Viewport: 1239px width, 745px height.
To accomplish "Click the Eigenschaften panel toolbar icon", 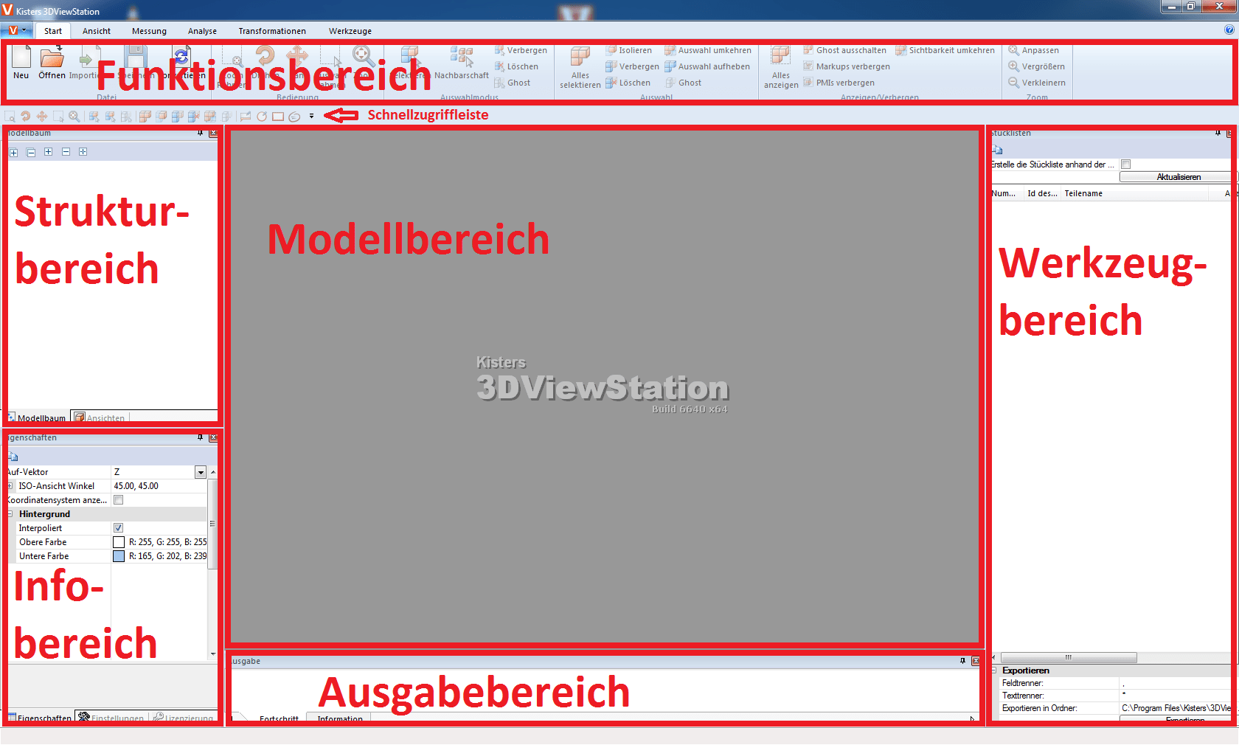I will (13, 457).
